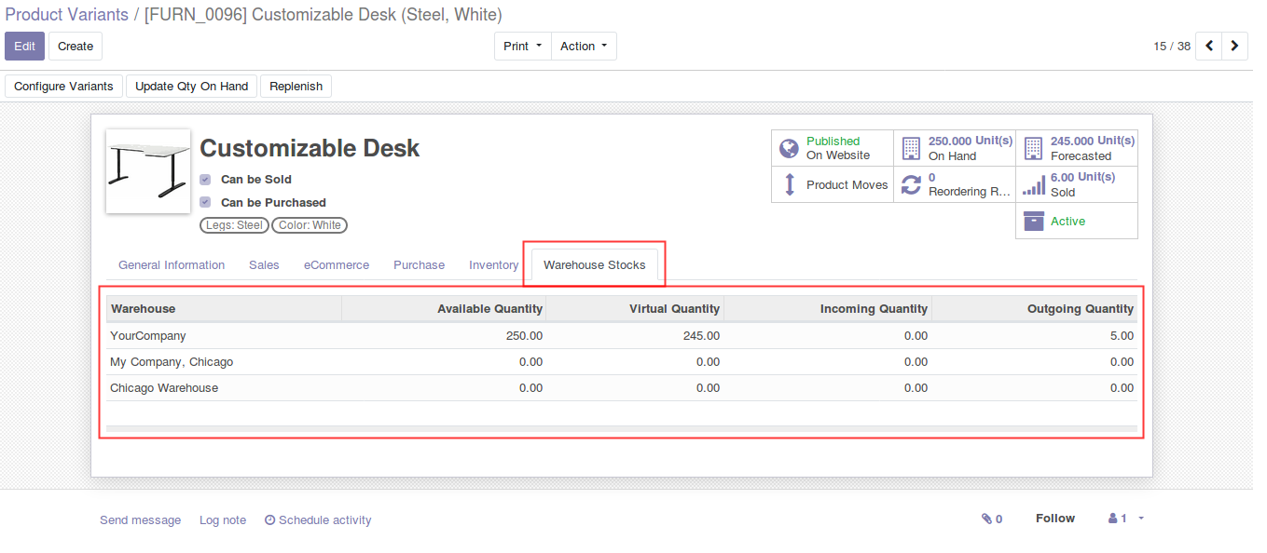Go to previous record arrow

coord(1209,46)
